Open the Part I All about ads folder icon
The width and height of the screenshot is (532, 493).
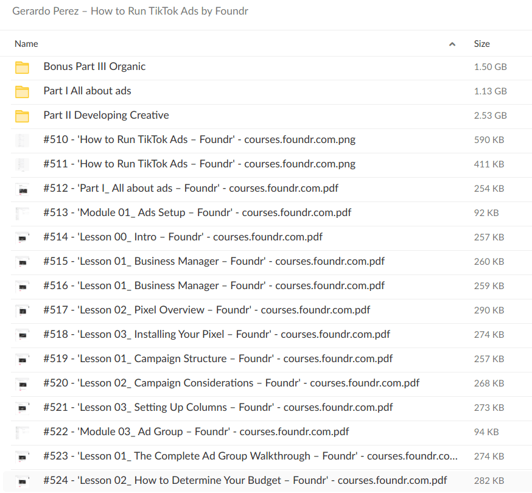[x=22, y=92]
